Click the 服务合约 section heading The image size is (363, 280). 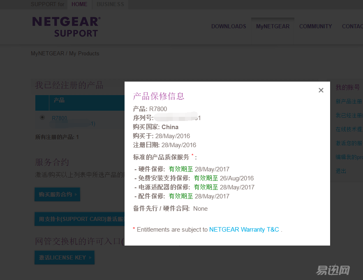(52, 162)
